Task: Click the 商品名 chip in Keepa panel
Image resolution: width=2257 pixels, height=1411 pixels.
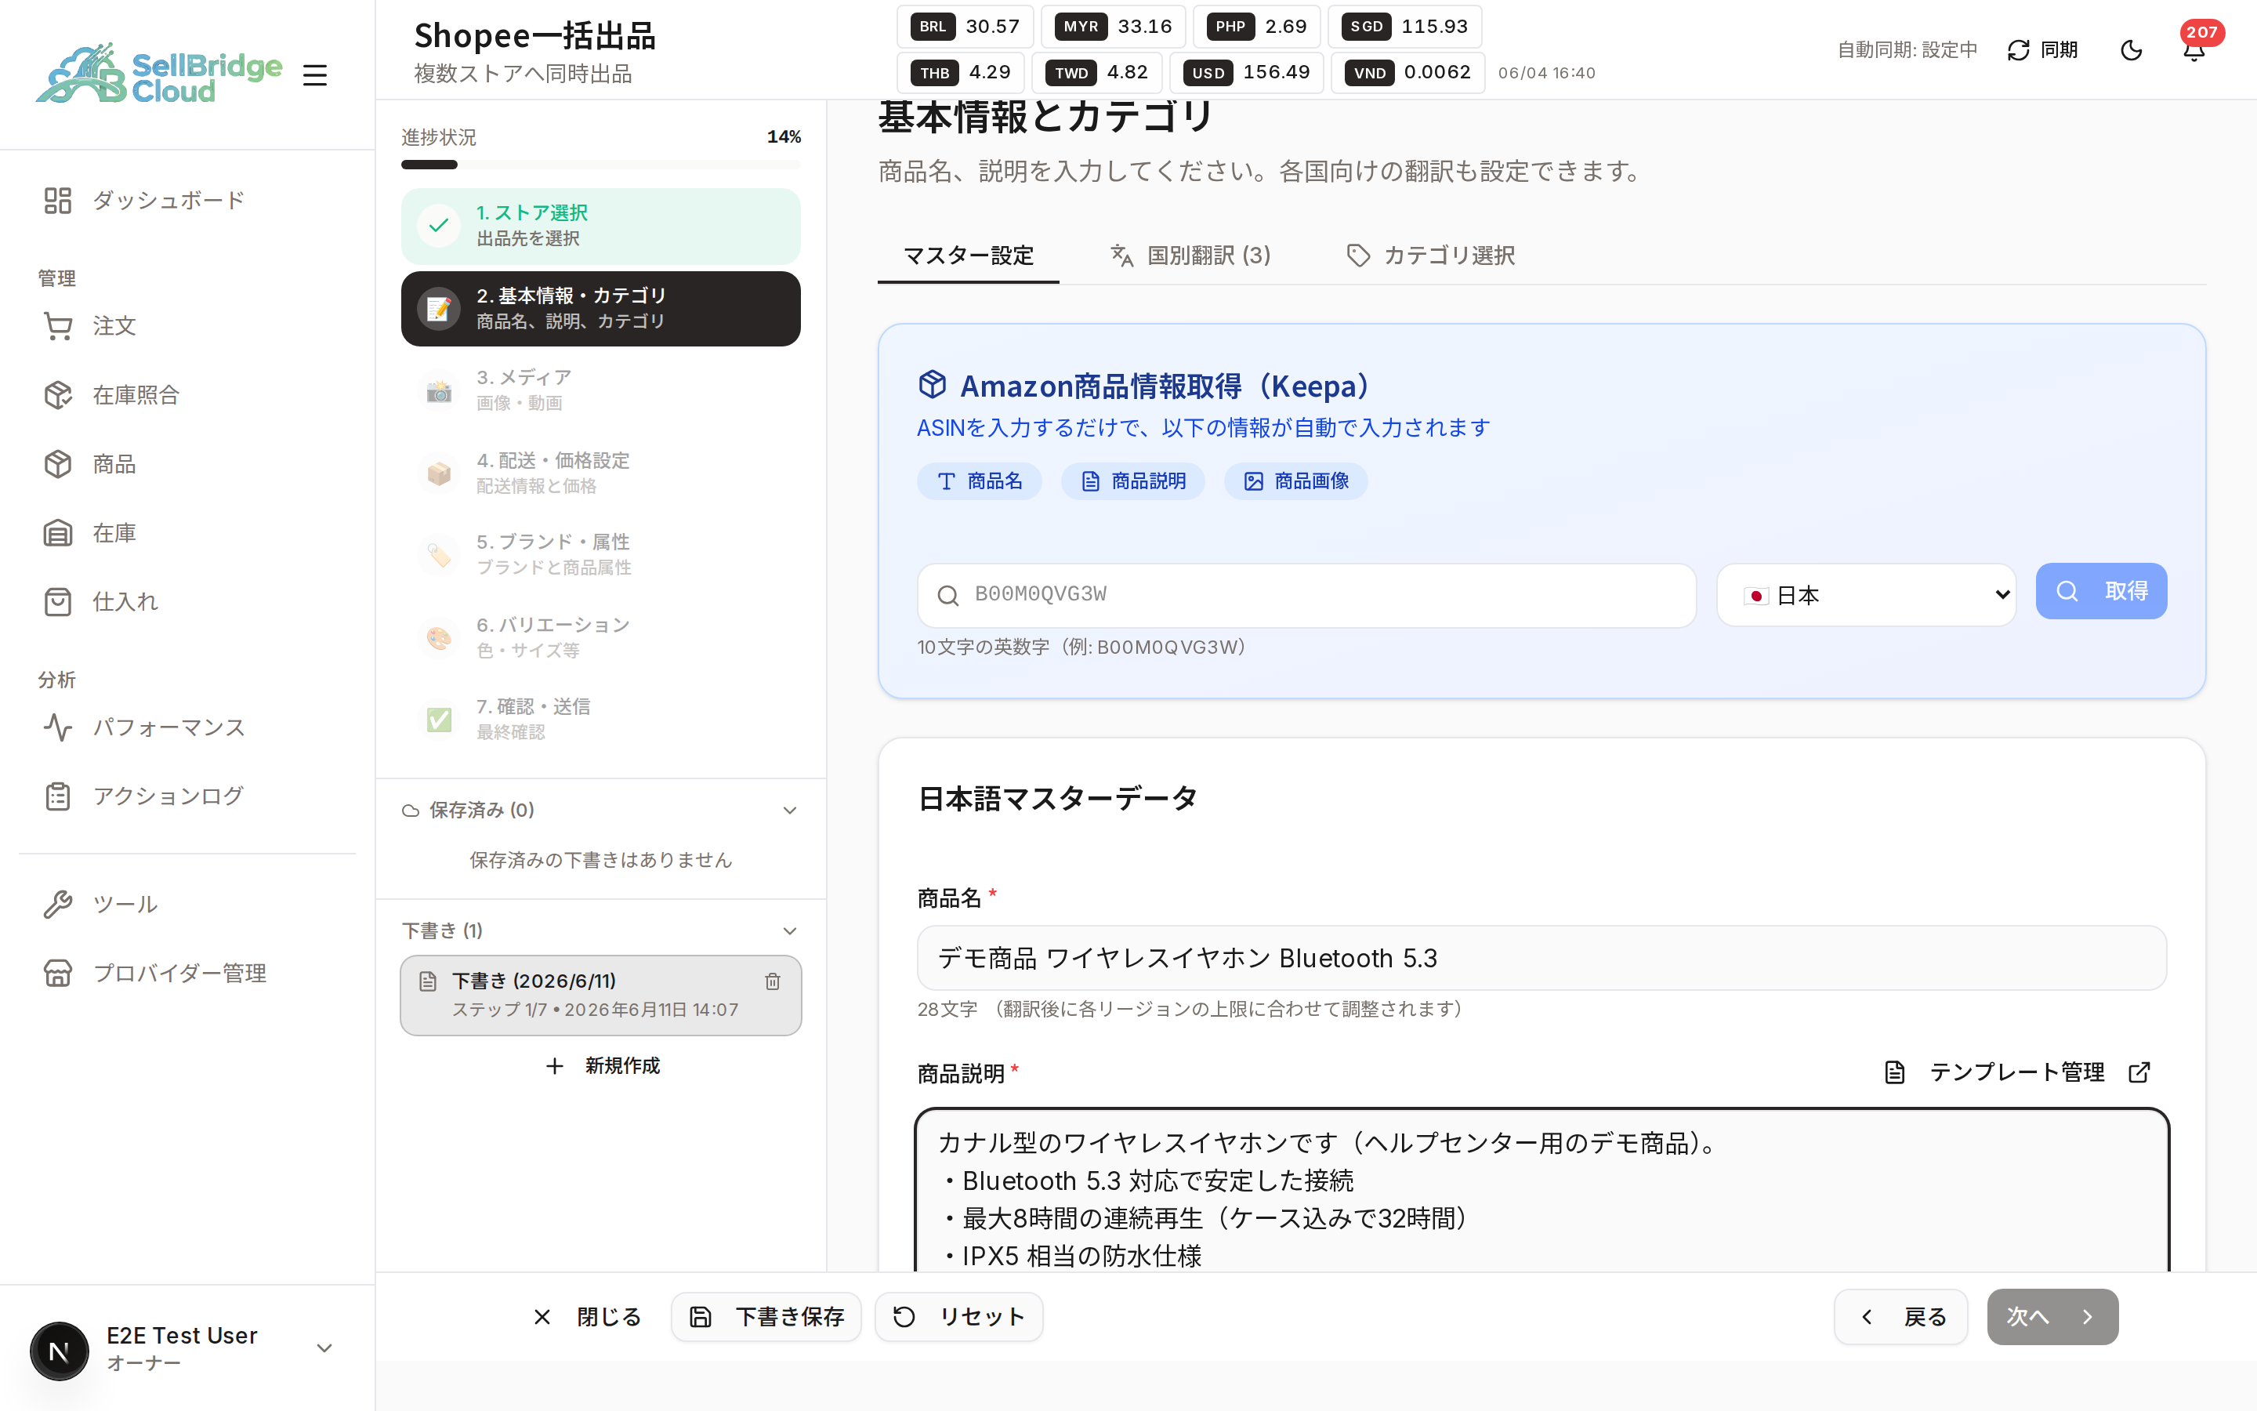Action: tap(980, 481)
